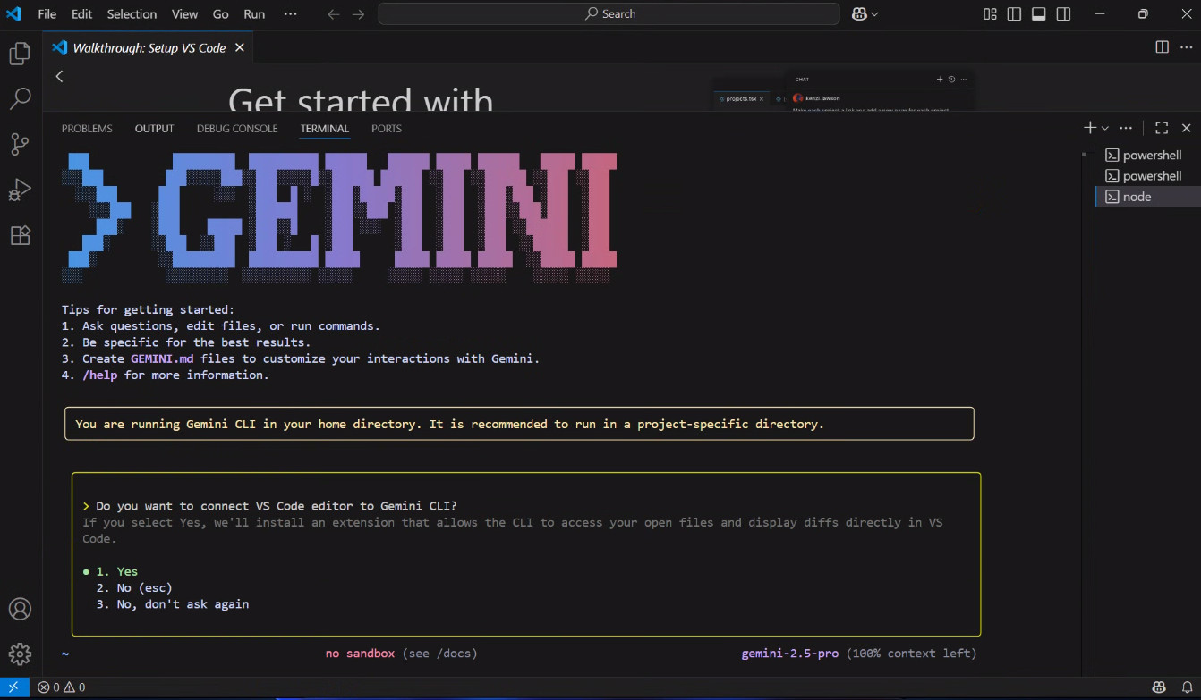Open the launch profile dropdown next to new terminal
Screen dimensions: 1201x700
tap(1105, 128)
